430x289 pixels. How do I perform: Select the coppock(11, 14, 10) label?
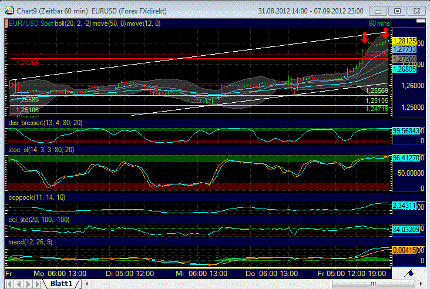[x=37, y=197]
